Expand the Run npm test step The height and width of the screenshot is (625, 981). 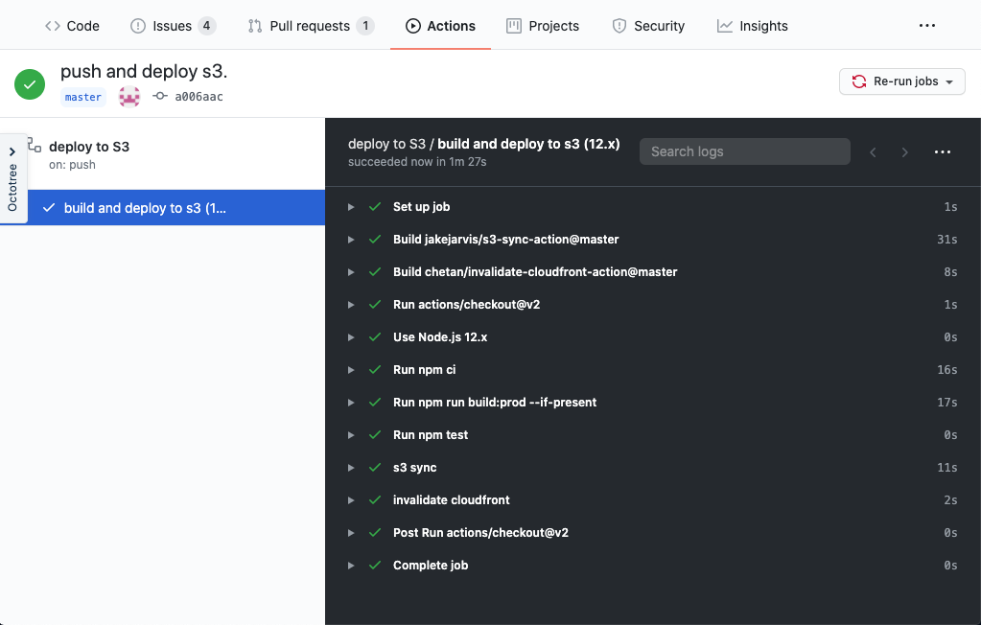(x=351, y=435)
